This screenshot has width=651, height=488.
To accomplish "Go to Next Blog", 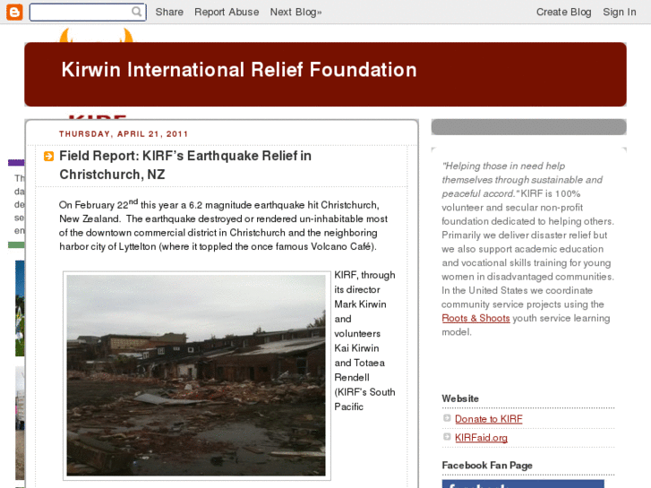I will tap(296, 12).
